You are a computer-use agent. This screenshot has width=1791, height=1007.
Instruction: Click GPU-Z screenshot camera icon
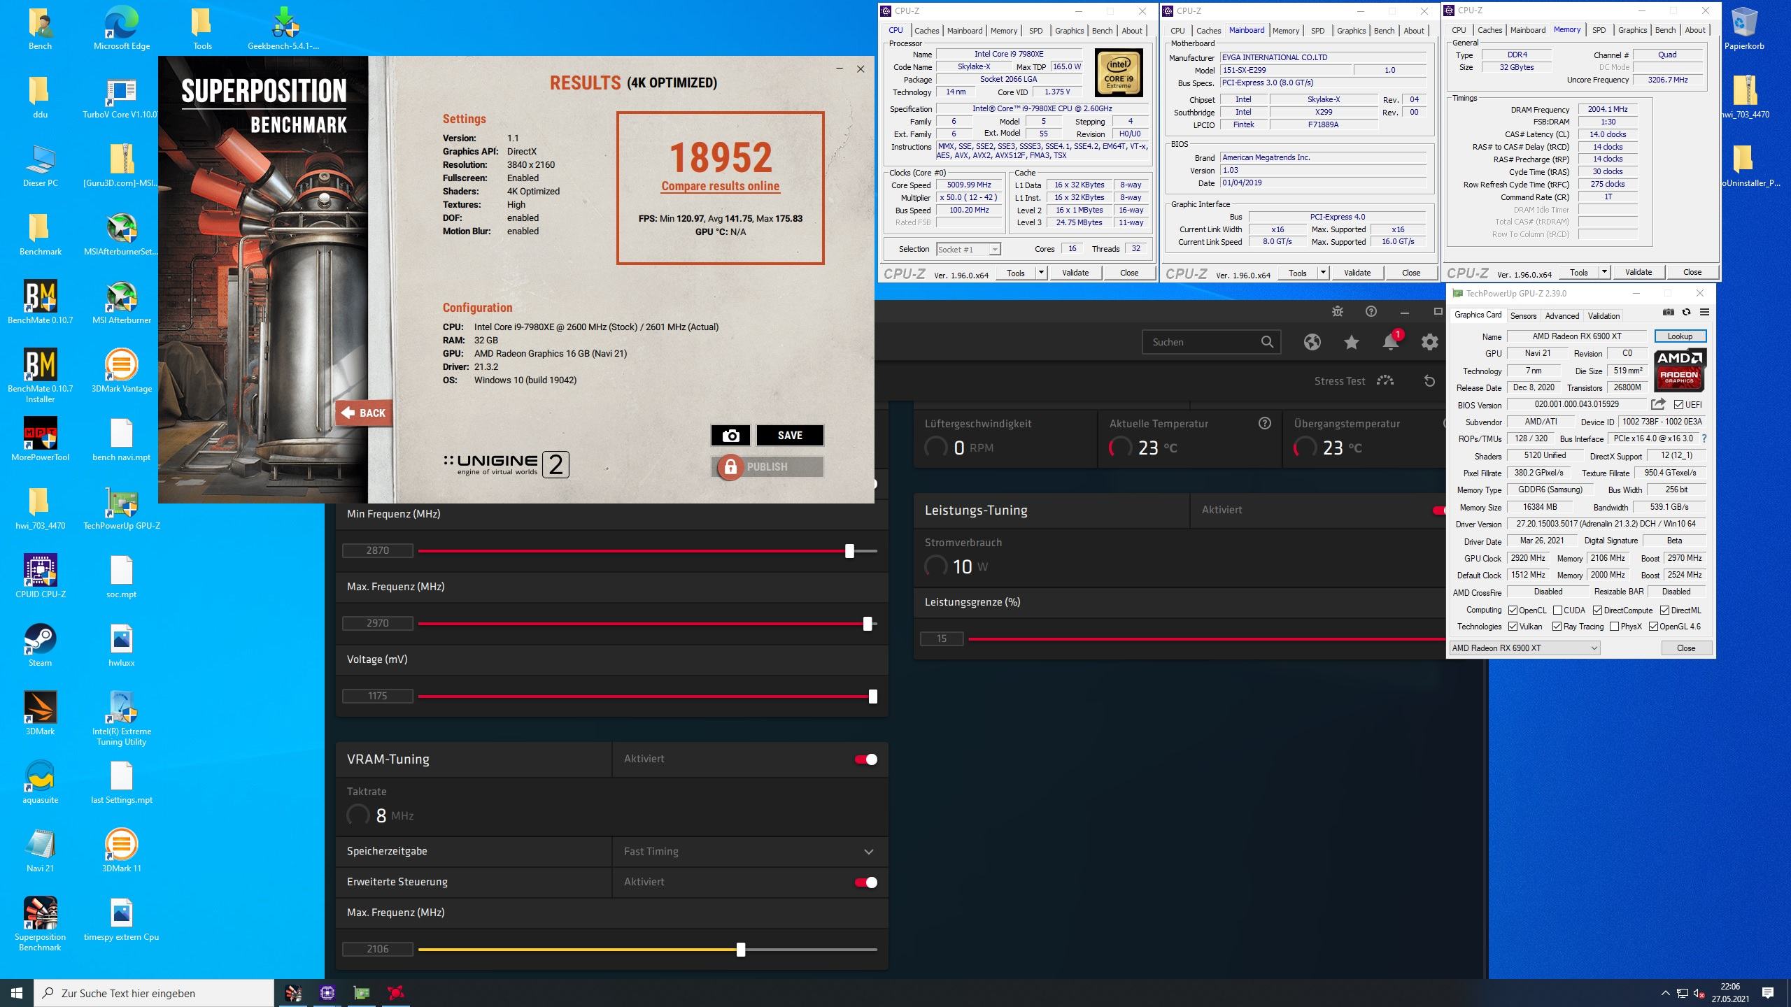(x=1669, y=312)
